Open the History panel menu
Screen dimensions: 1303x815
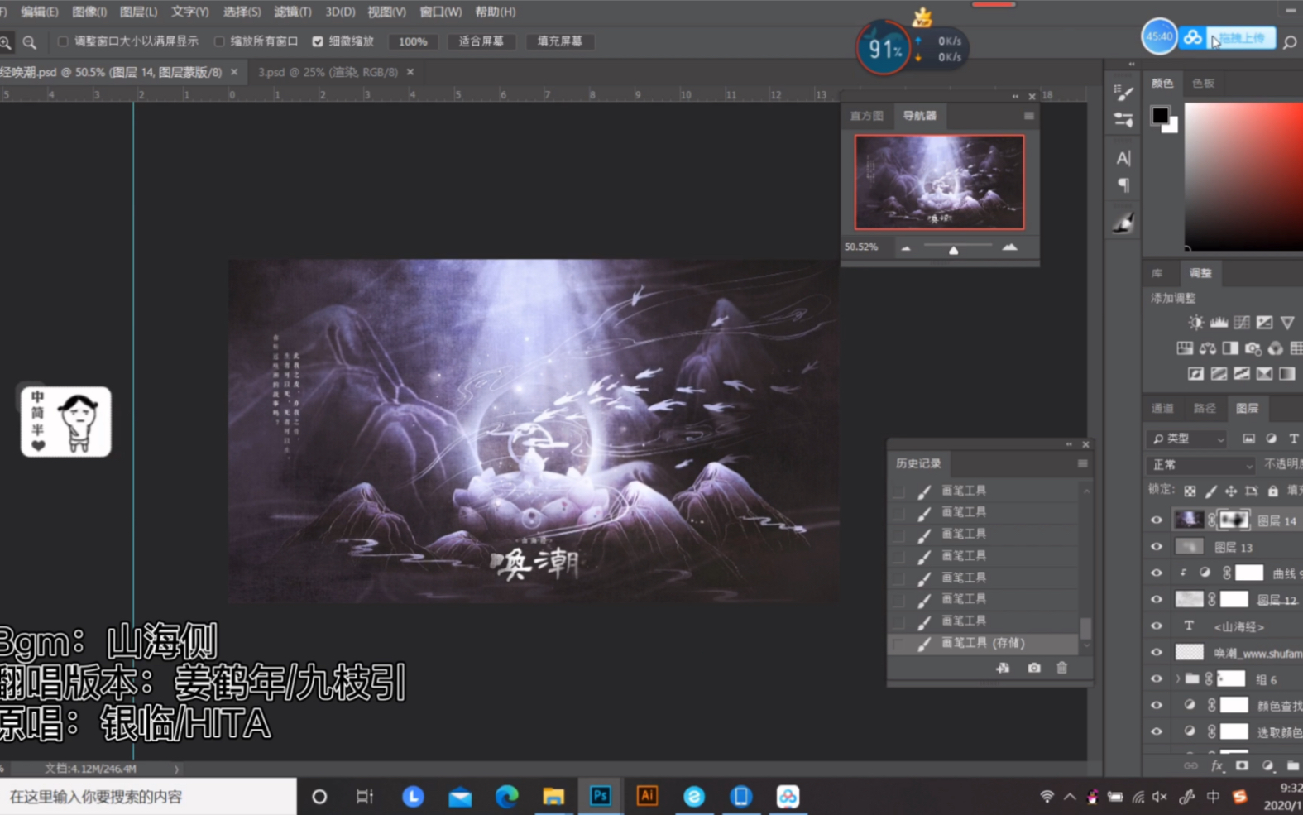(1082, 463)
